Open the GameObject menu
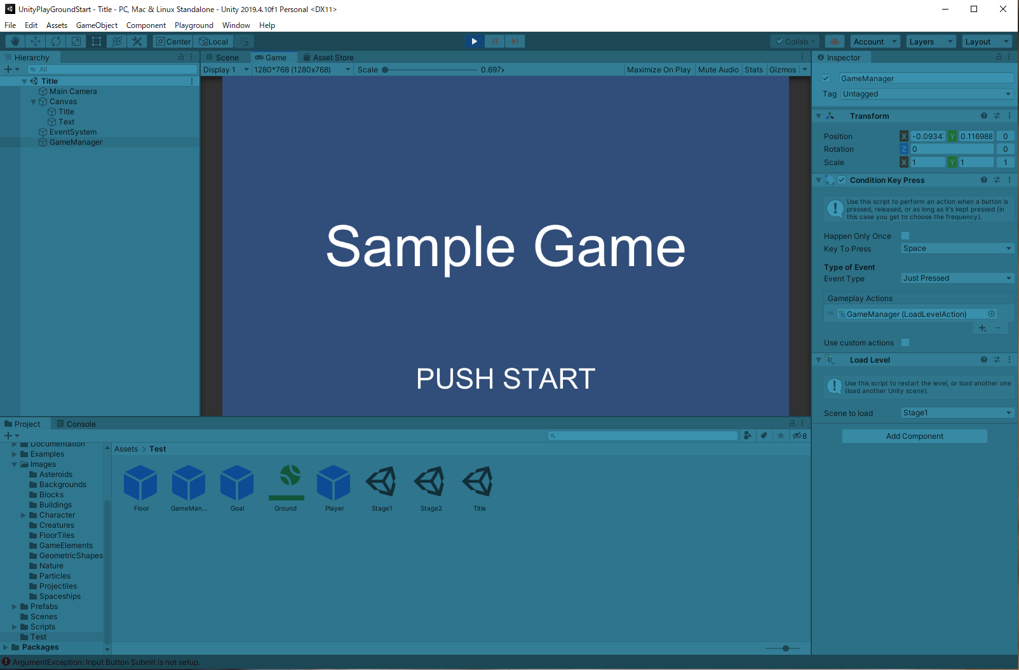 pos(97,25)
